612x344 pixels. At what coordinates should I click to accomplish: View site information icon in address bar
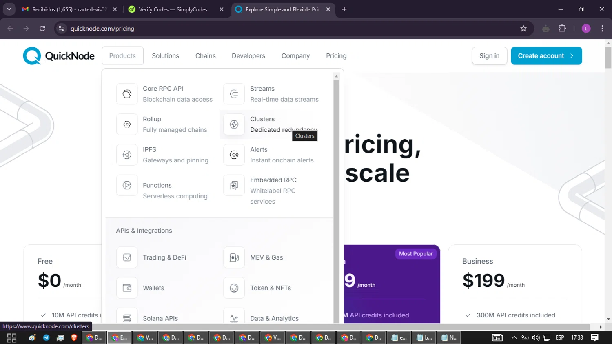pos(62,29)
